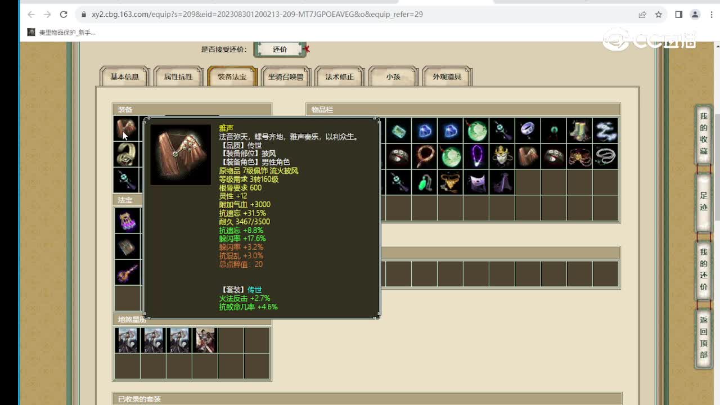Switch to the 小孩 tab

pyautogui.click(x=393, y=76)
